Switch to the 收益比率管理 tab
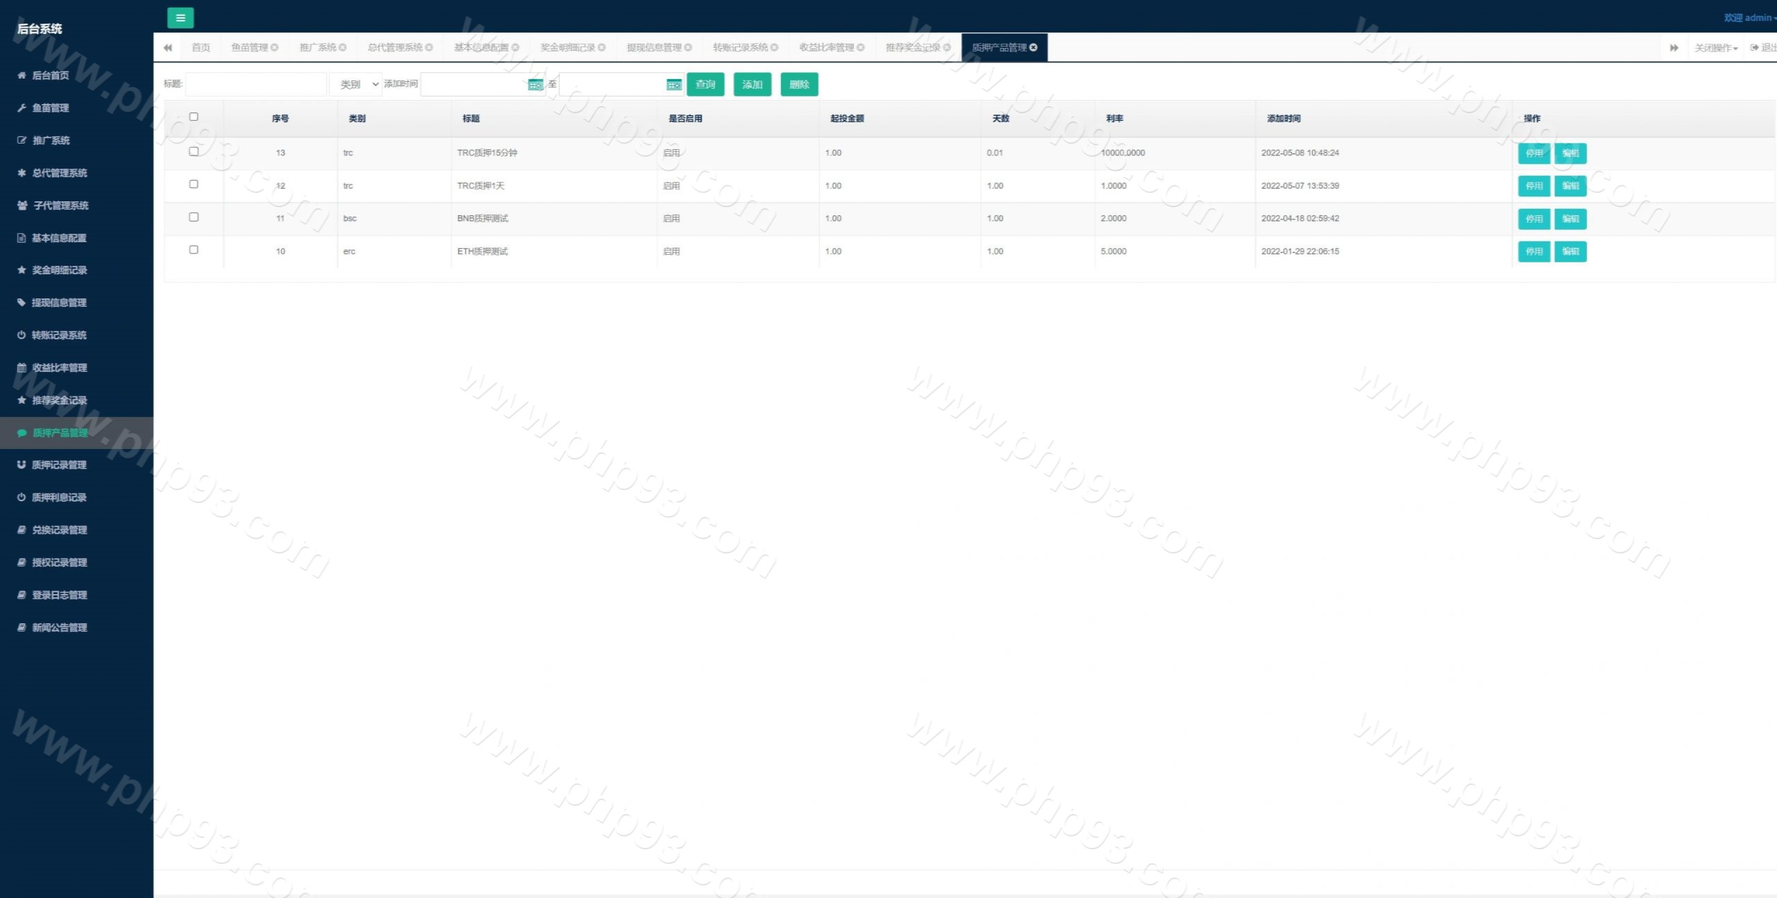 click(x=826, y=48)
